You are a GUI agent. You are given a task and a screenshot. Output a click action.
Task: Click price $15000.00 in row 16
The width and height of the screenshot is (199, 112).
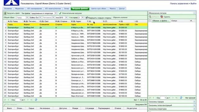(x=123, y=71)
